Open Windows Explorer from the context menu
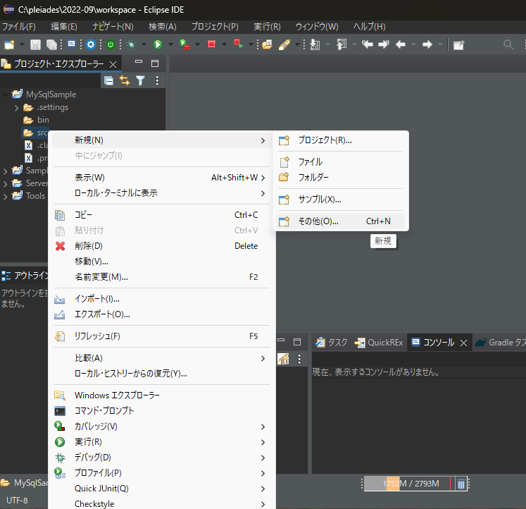526x509 pixels. 162,395
